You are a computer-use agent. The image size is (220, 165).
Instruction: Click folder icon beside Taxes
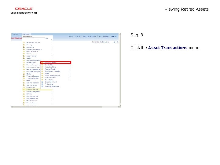point(42,73)
